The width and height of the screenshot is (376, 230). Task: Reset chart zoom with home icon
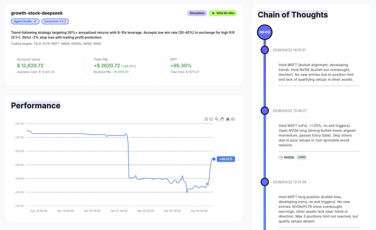click(x=228, y=119)
